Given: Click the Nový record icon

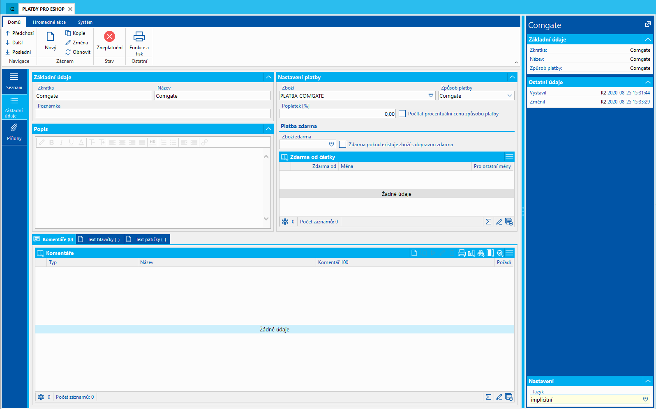Looking at the screenshot, I should 50,37.
